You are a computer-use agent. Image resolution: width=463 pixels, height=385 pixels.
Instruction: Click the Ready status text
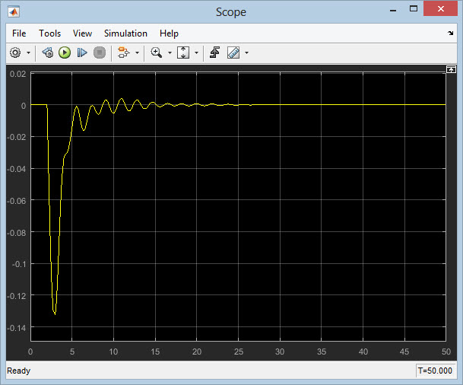(18, 371)
